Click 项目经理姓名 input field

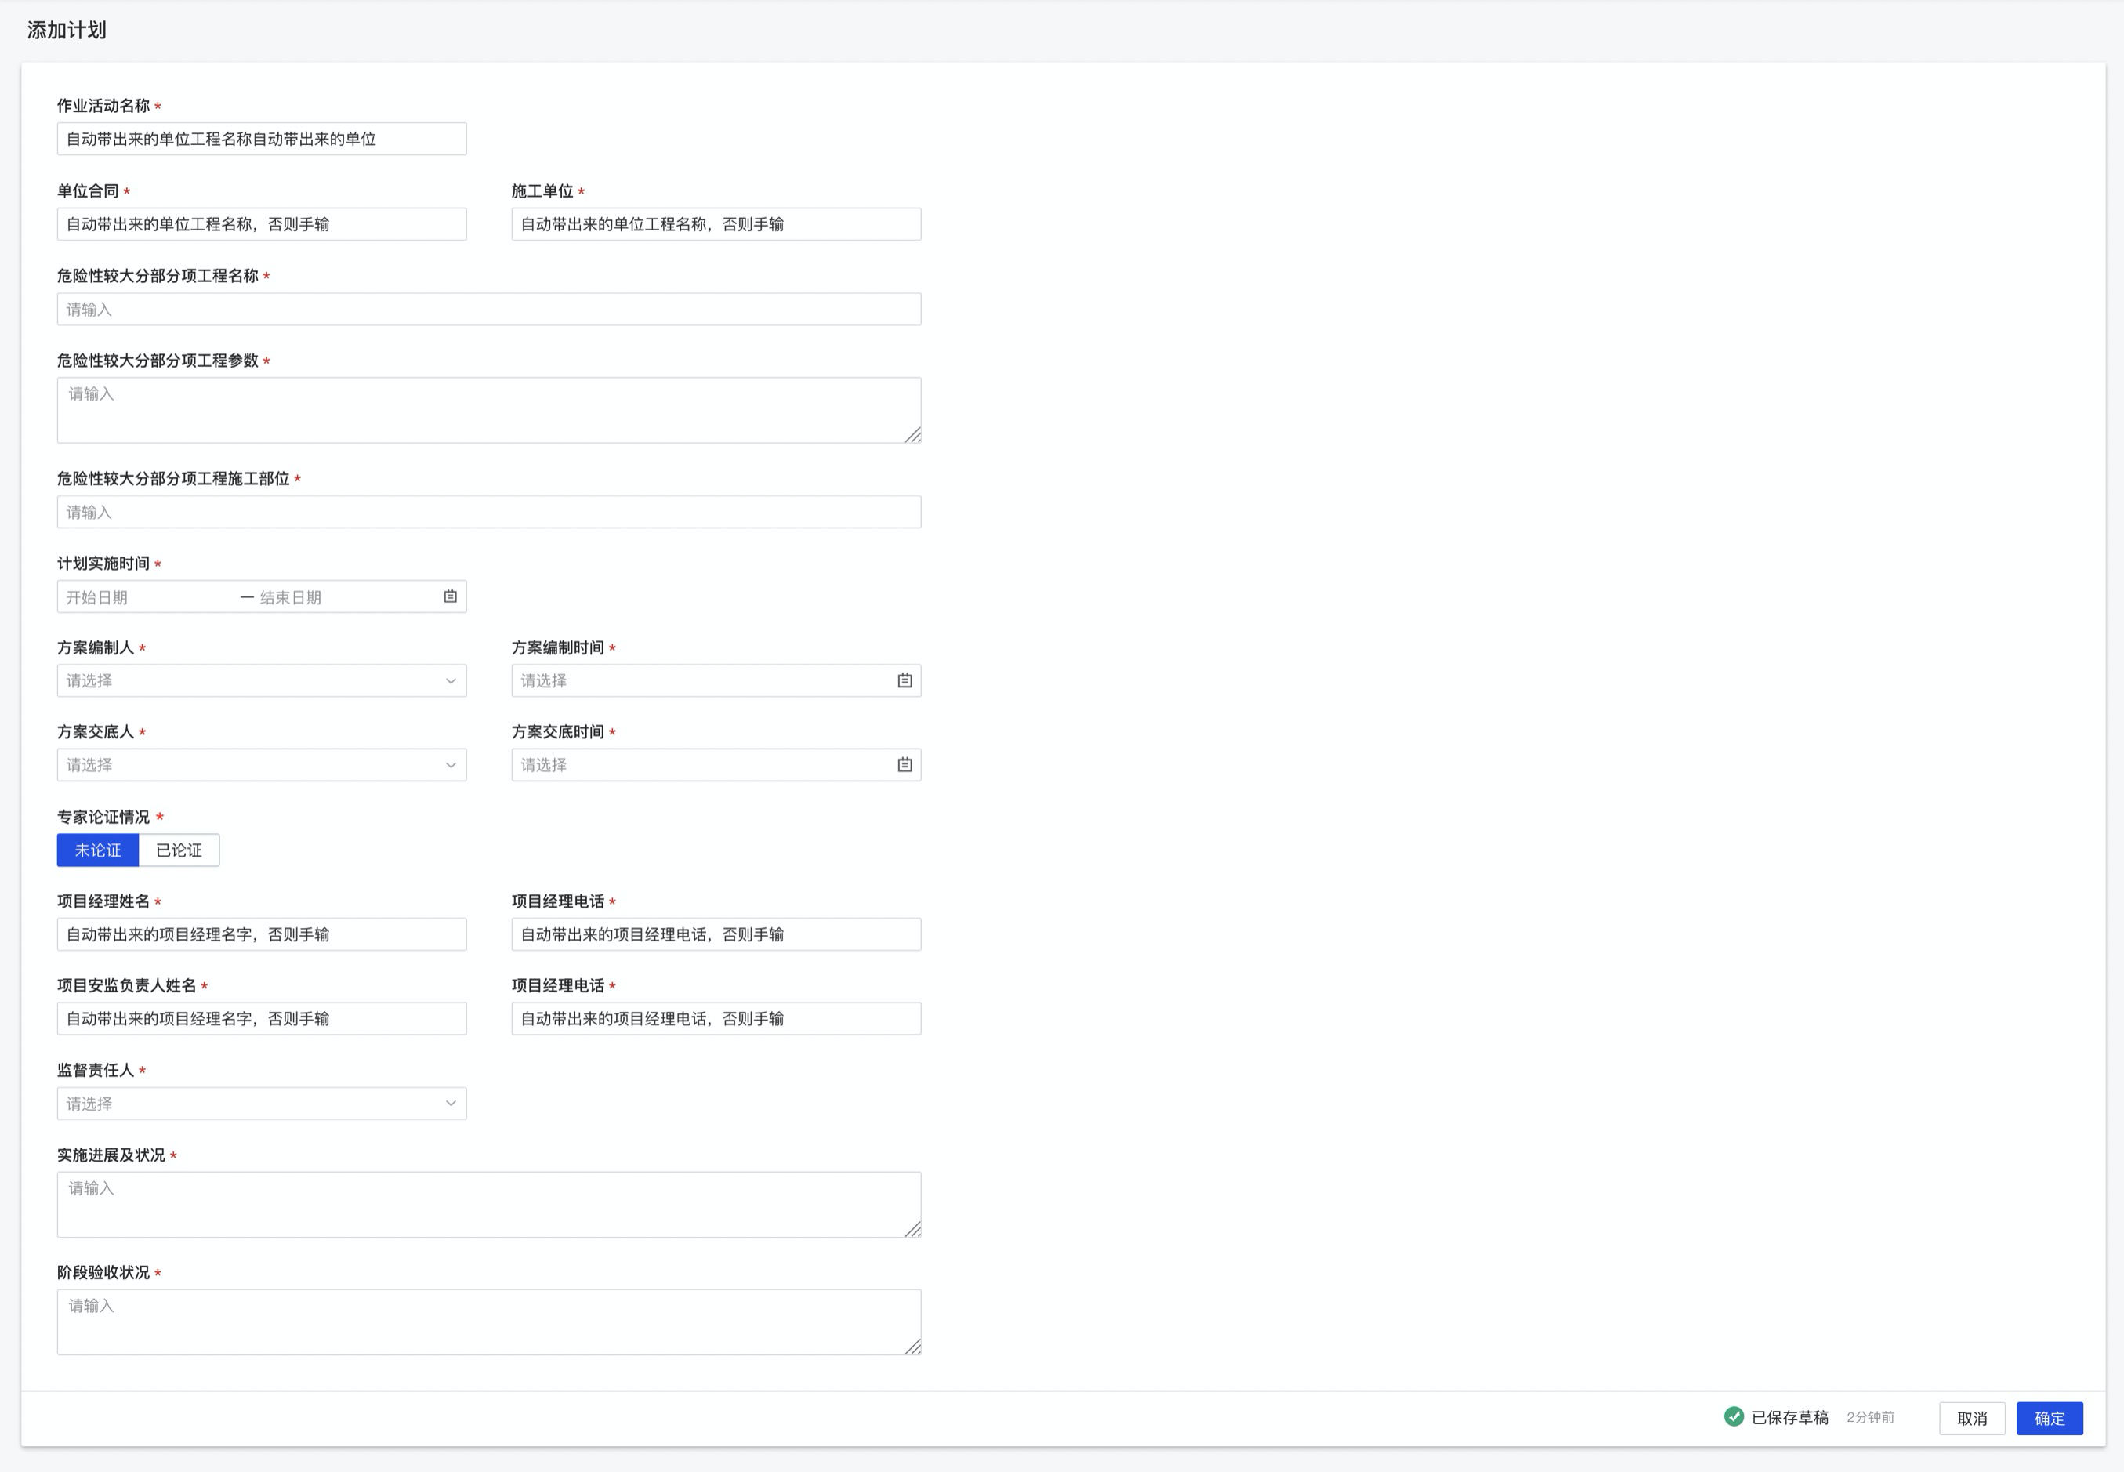coord(261,934)
